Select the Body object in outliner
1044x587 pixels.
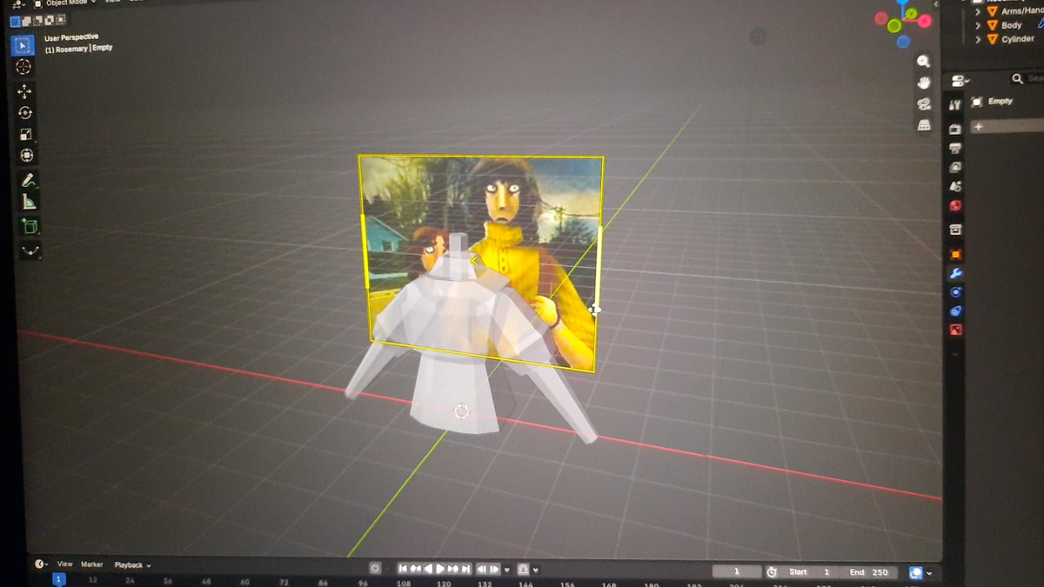1012,25
